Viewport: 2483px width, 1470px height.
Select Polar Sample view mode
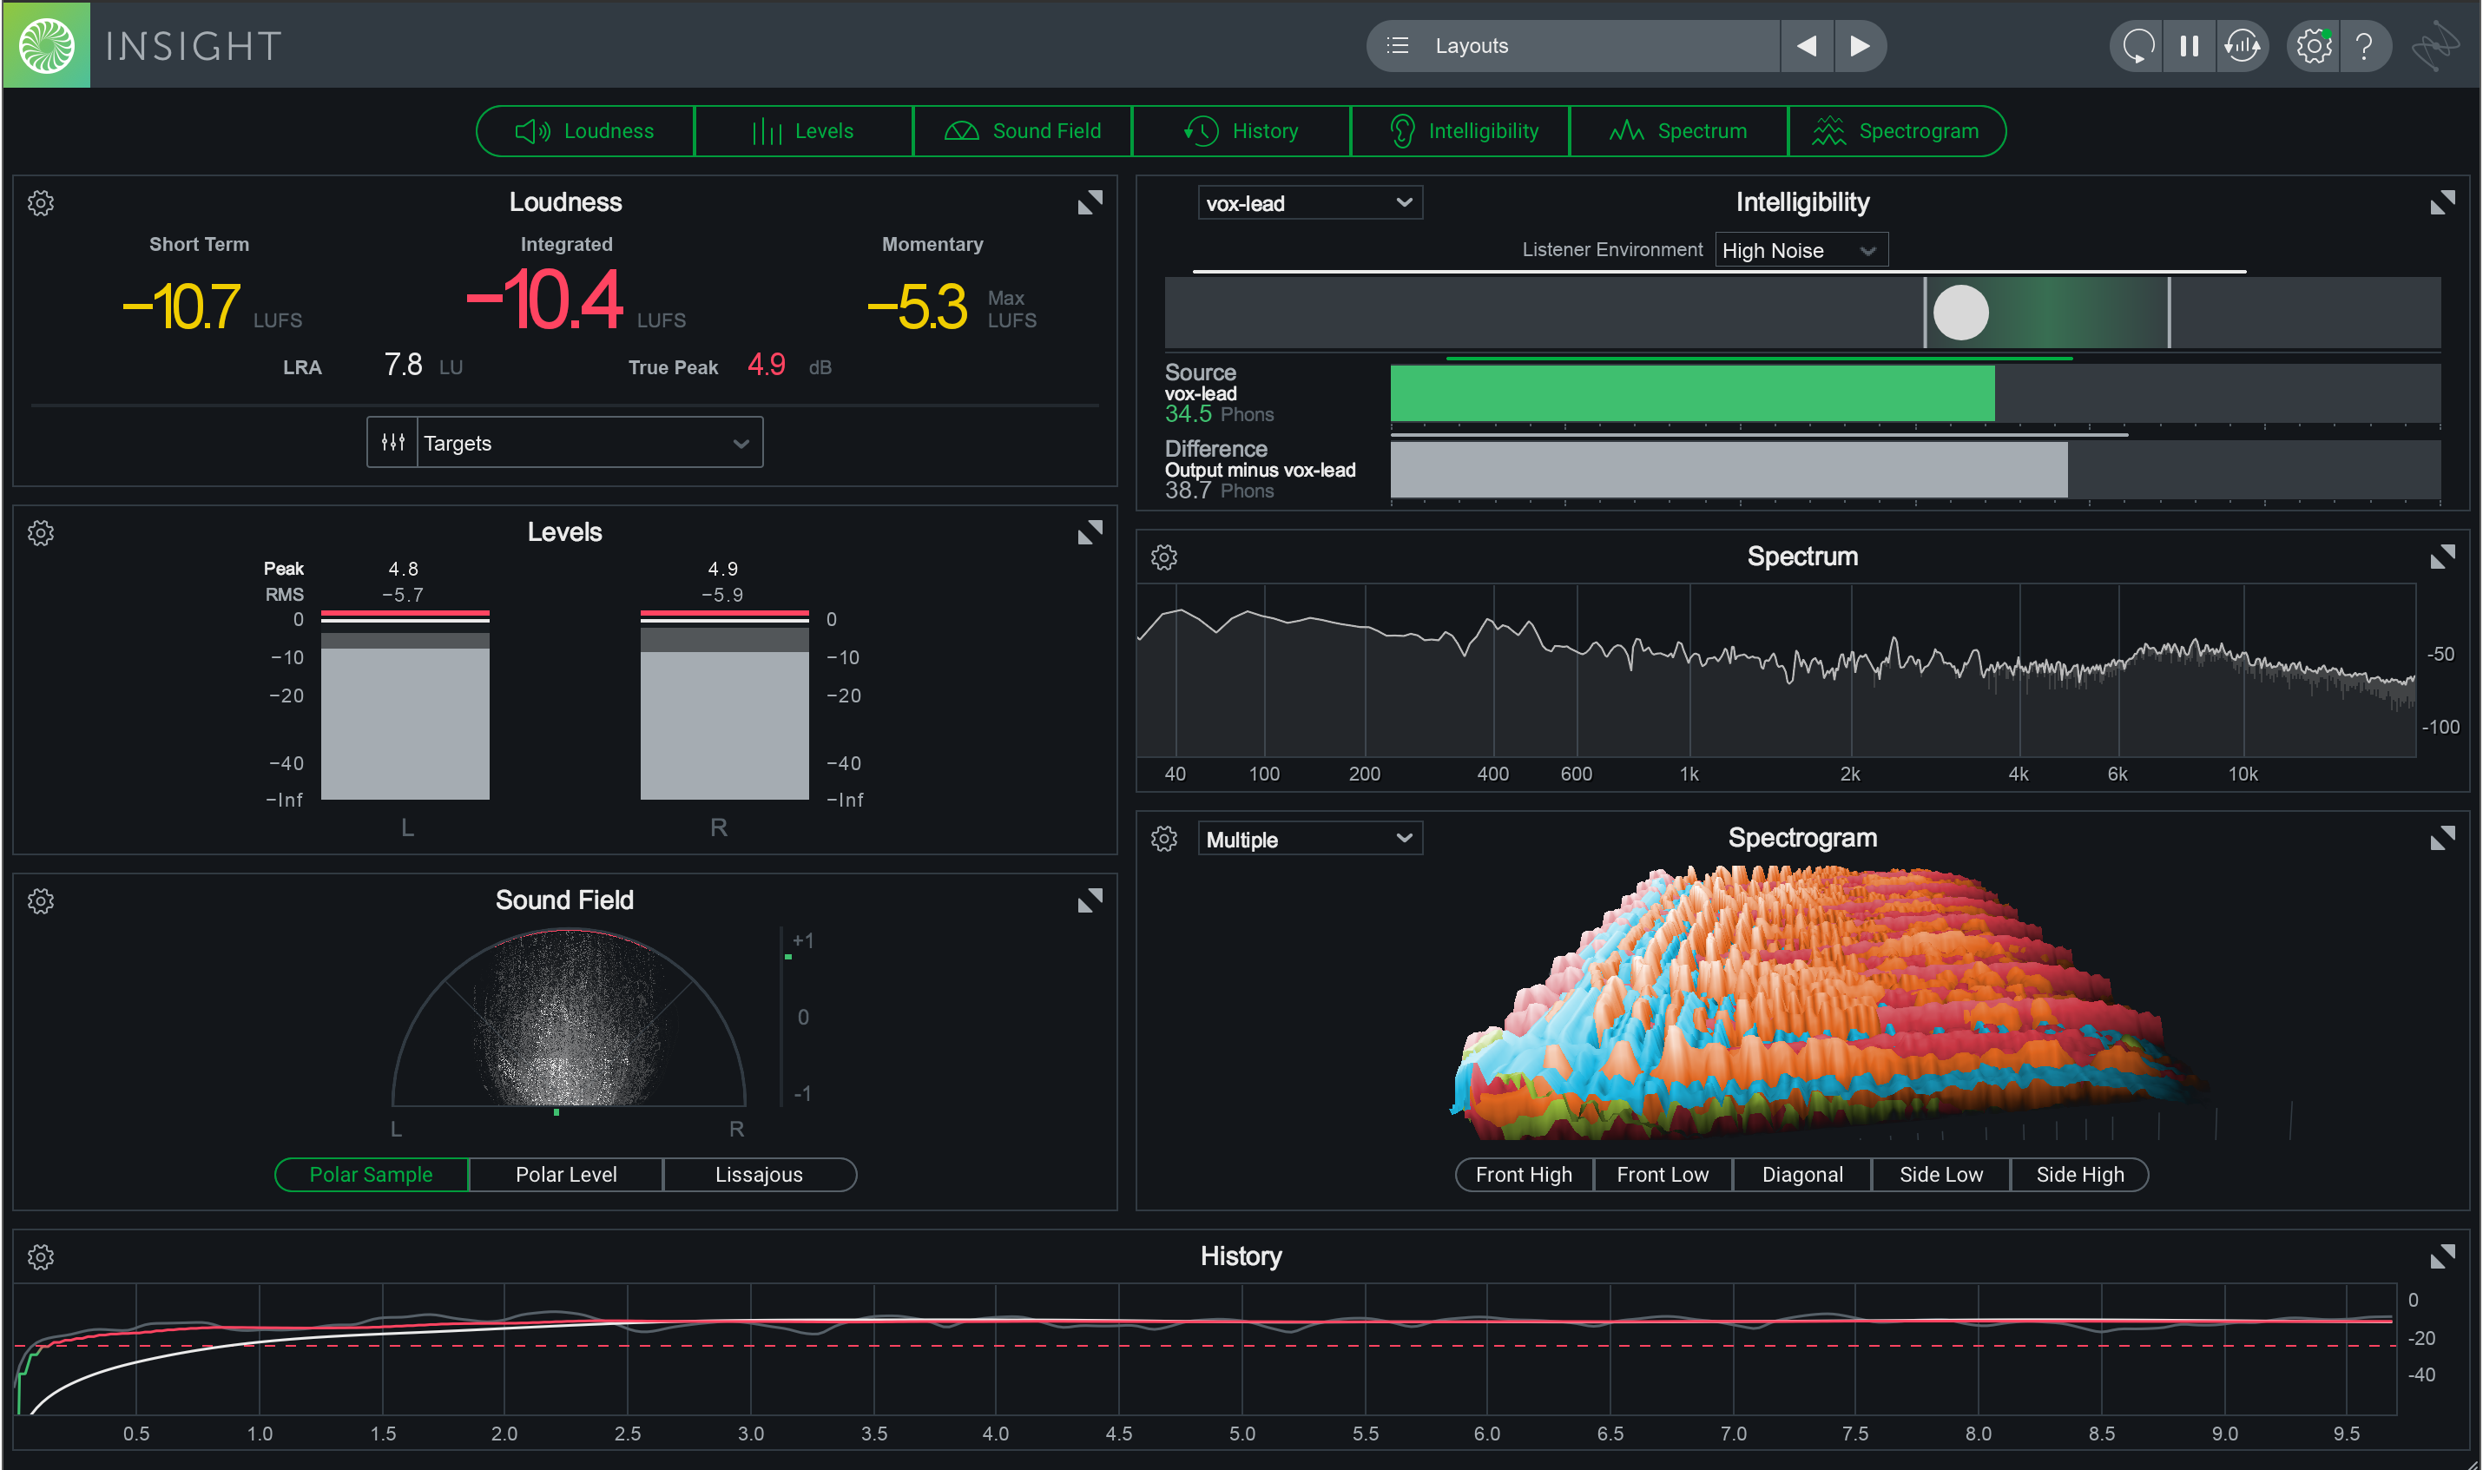372,1175
